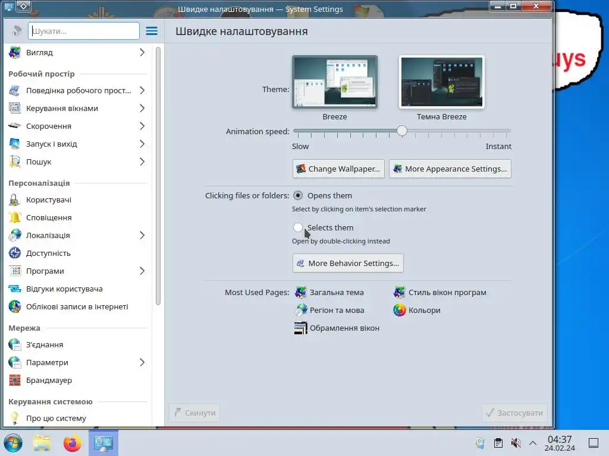Expand the Керування вікнами chevron
The height and width of the screenshot is (456, 609).
[142, 108]
